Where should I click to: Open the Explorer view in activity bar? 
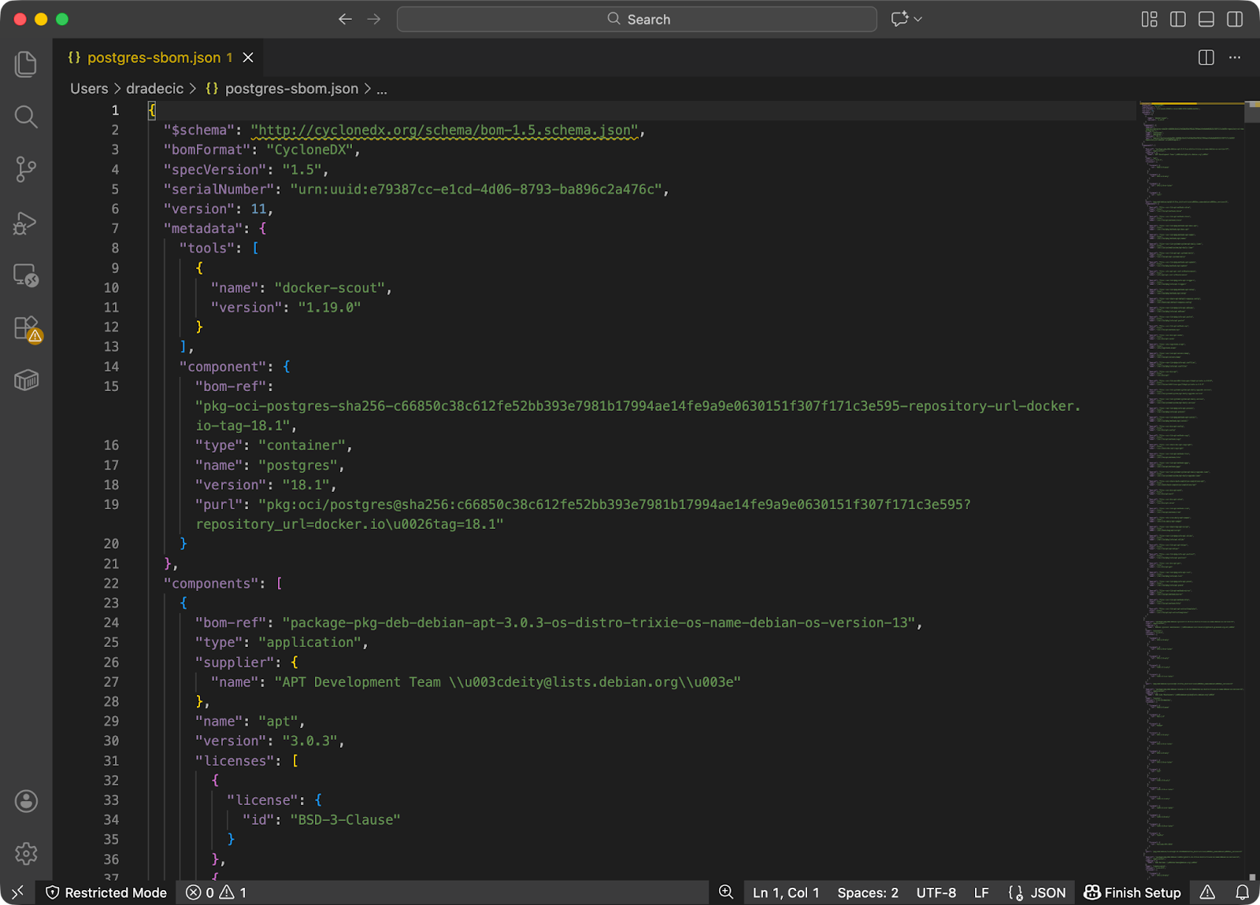tap(26, 64)
